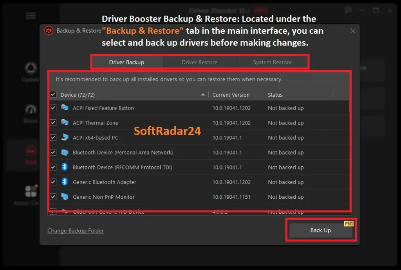Open the Action Center icon in main window sidebar
Screen dimensions: 401x270
(31, 192)
